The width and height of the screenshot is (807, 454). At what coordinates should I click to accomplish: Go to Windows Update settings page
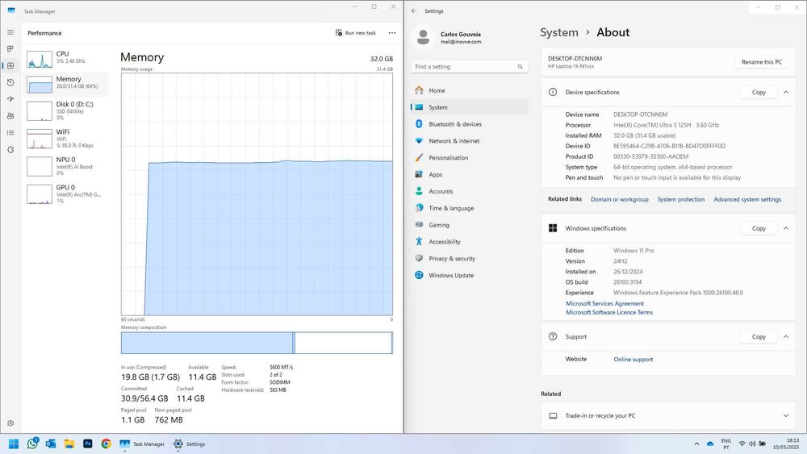451,276
